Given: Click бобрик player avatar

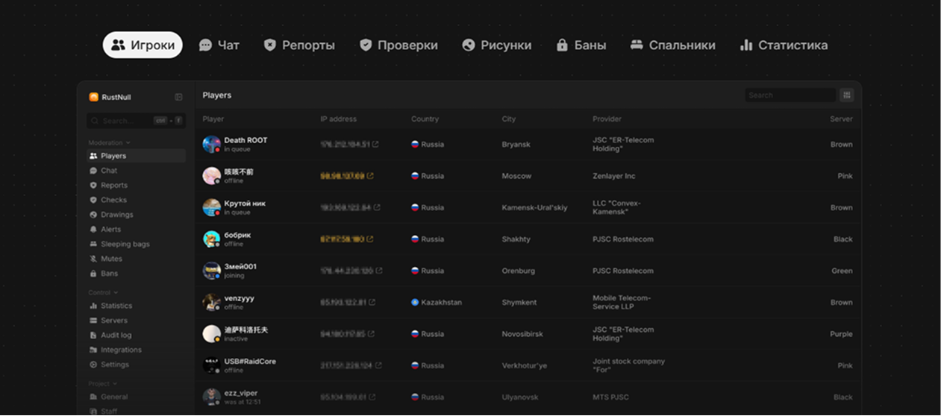Looking at the screenshot, I should pyautogui.click(x=211, y=239).
